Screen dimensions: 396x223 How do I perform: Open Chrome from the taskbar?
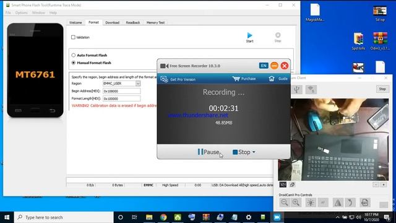[163, 217]
